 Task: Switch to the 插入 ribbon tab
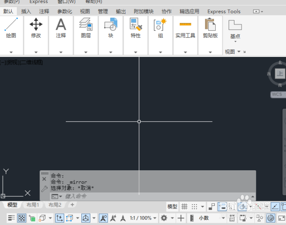(x=26, y=12)
